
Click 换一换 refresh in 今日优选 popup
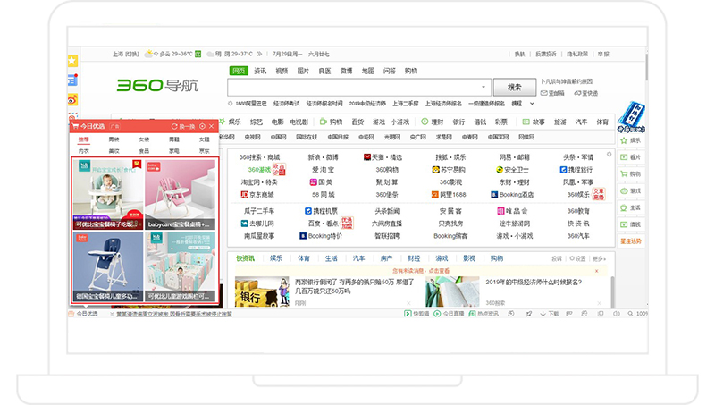(184, 126)
